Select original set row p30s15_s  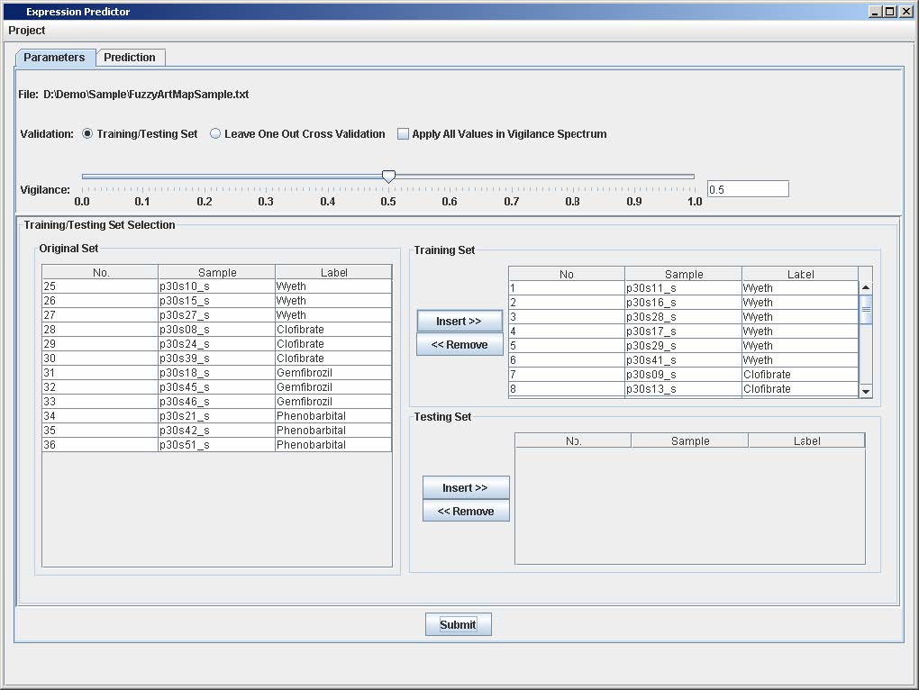click(217, 301)
